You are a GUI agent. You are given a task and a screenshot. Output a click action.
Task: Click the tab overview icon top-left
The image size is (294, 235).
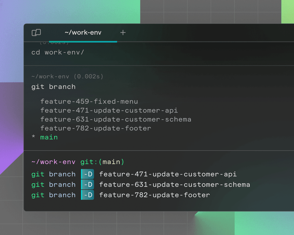click(x=36, y=32)
